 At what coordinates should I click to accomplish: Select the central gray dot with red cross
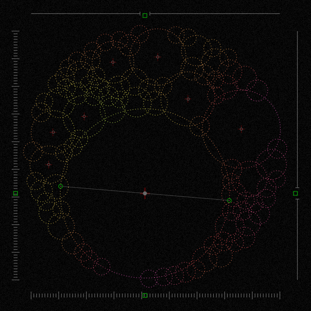pyautogui.click(x=145, y=193)
